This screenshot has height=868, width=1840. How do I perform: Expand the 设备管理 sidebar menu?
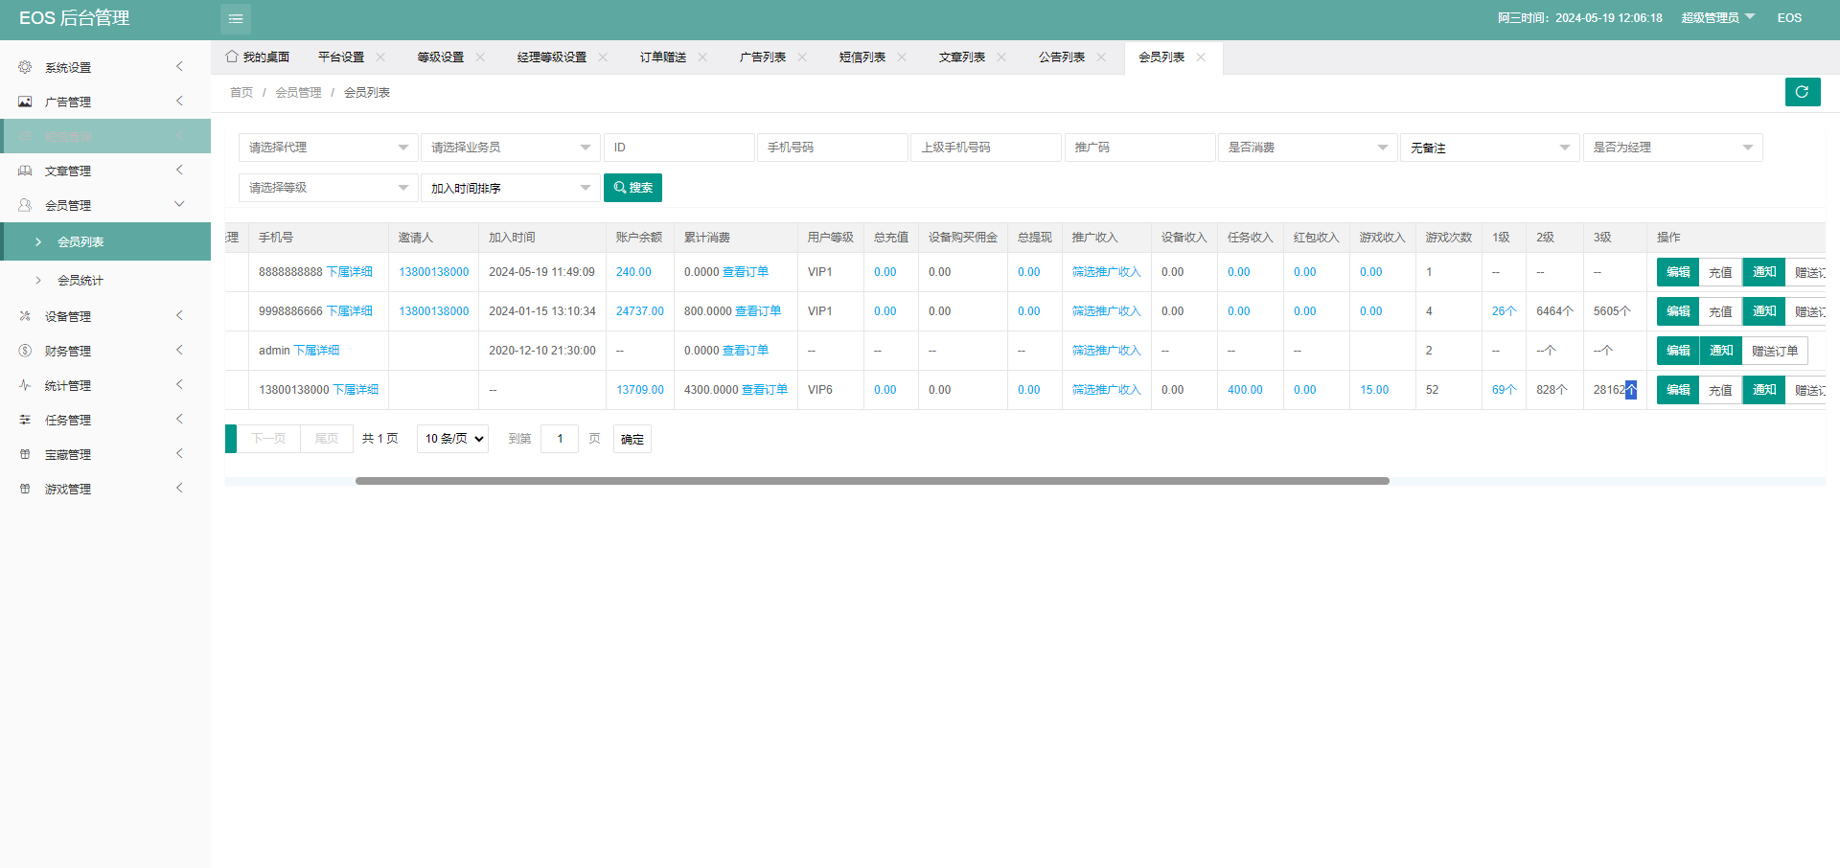point(105,316)
